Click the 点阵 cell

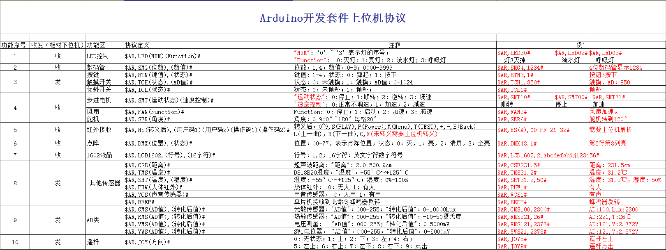click(x=105, y=143)
